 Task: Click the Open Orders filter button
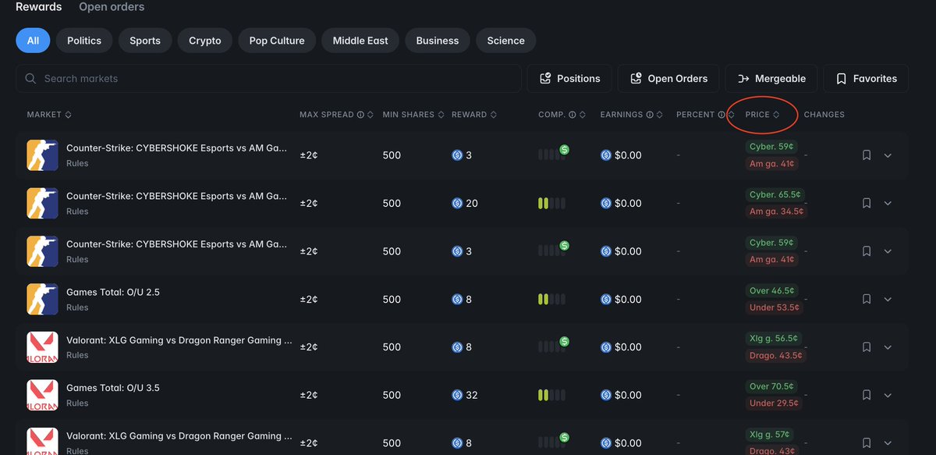point(668,79)
